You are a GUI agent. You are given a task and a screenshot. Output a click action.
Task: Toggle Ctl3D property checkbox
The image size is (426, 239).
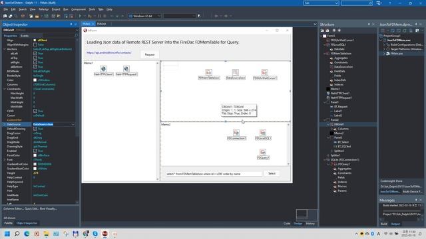coord(35,111)
